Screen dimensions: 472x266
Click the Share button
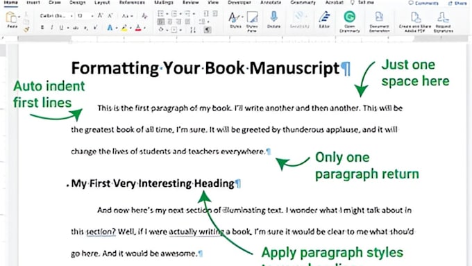(457, 3)
